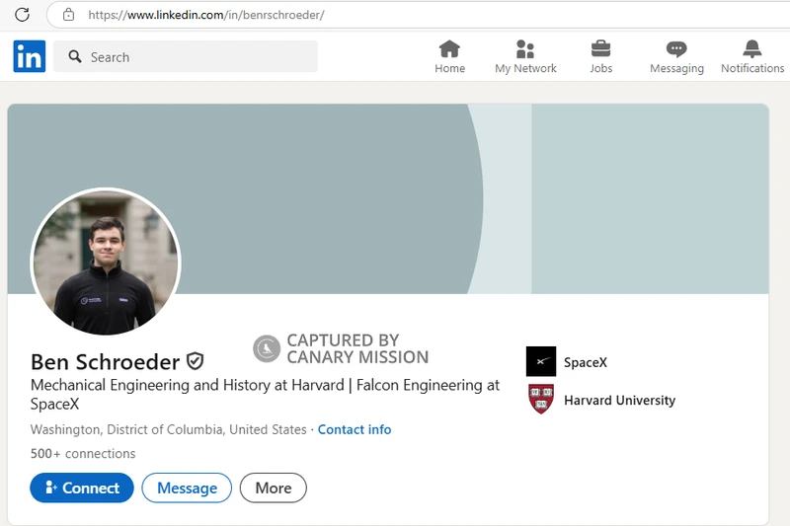
Task: Expand the More actions menu
Action: pos(274,488)
